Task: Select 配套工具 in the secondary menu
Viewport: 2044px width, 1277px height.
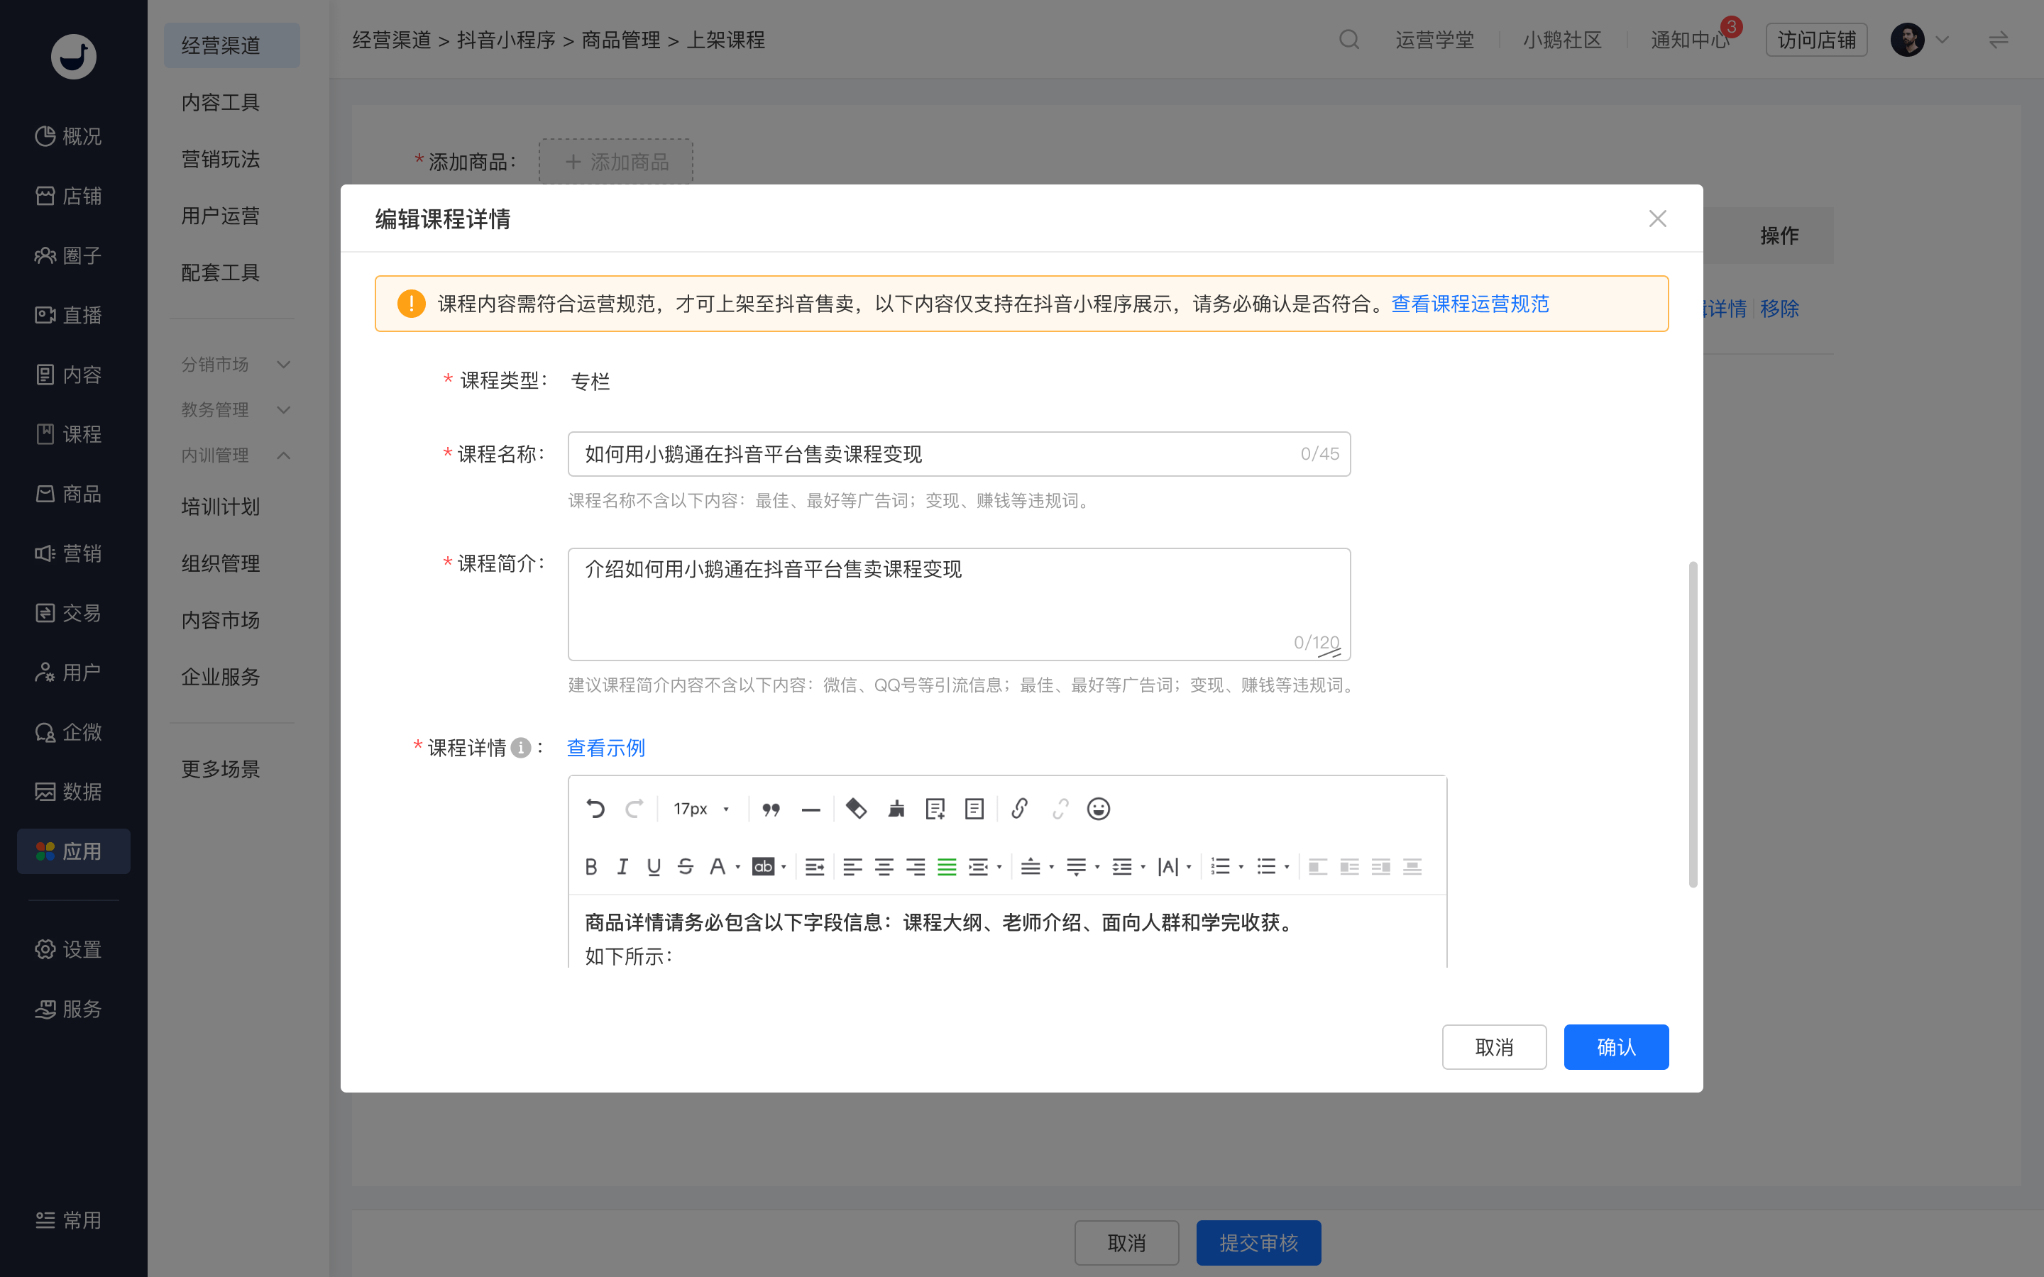Action: coord(221,272)
